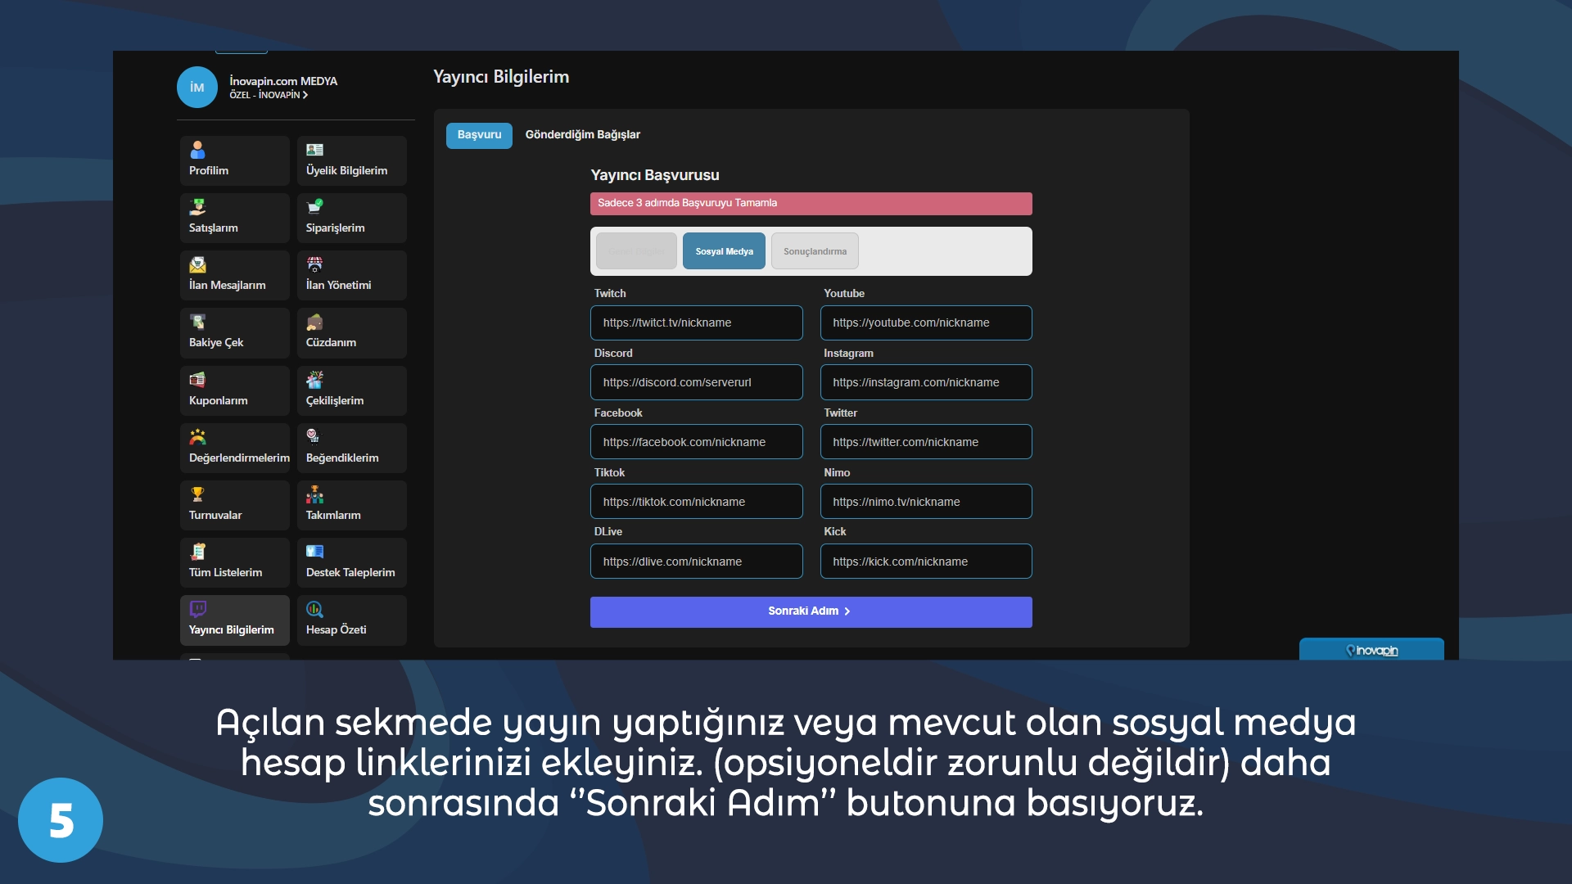Screen dimensions: 1572x884
Task: Switch to the Gönderdiğim Bağışlar tab
Action: coord(582,135)
